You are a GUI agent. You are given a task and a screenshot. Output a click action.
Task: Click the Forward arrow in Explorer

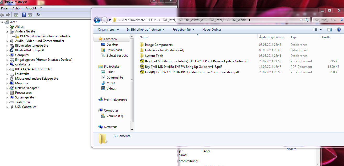click(x=104, y=20)
